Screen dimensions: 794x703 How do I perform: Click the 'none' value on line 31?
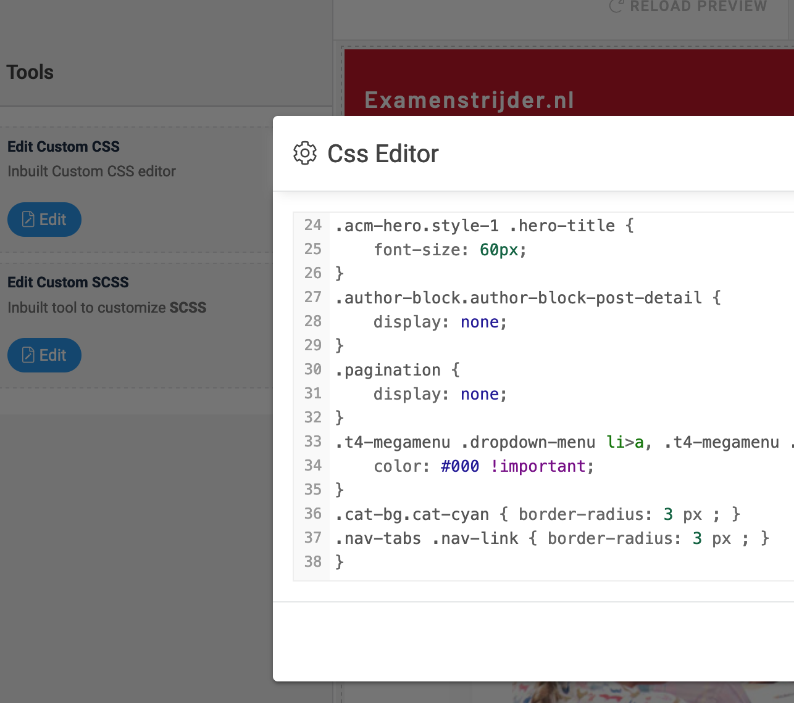click(x=480, y=394)
